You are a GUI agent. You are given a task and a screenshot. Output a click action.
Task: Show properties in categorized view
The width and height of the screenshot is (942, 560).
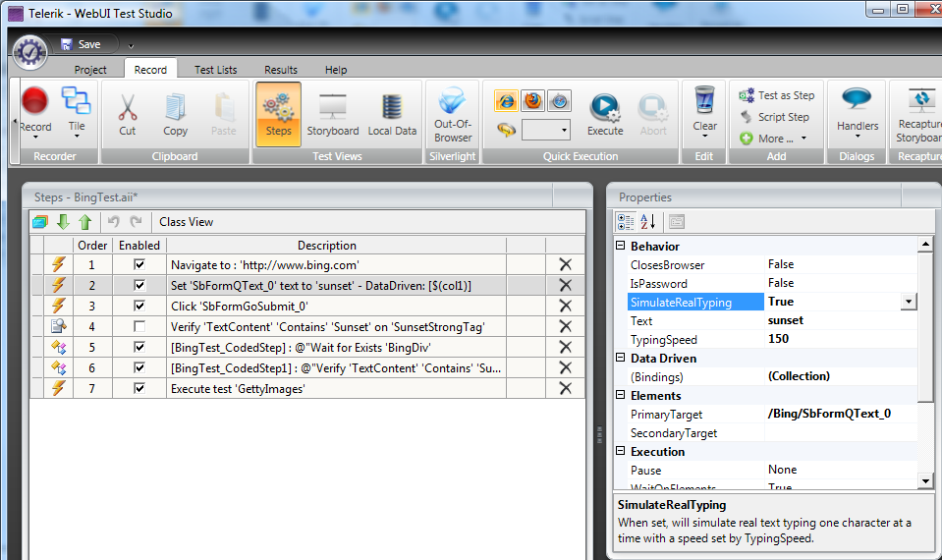coord(626,222)
